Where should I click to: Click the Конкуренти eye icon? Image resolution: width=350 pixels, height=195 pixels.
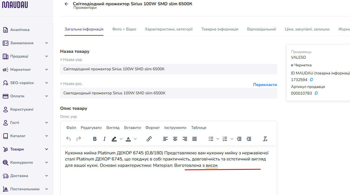[6, 163]
